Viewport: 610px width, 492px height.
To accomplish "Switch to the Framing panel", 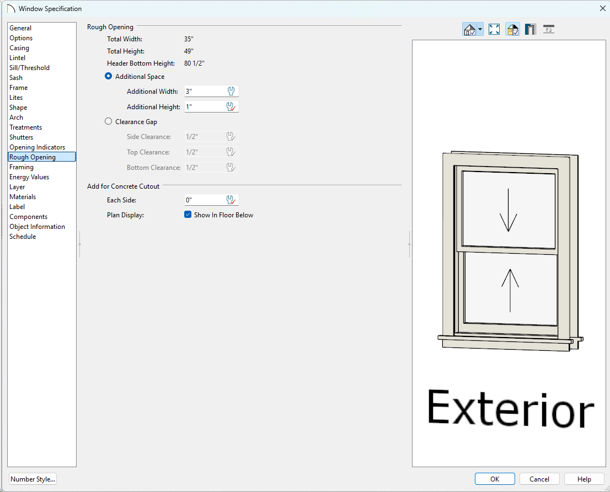I will coord(22,167).
